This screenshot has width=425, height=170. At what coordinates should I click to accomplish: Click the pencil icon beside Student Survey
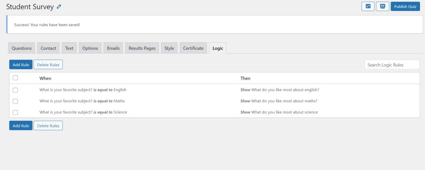(x=59, y=7)
